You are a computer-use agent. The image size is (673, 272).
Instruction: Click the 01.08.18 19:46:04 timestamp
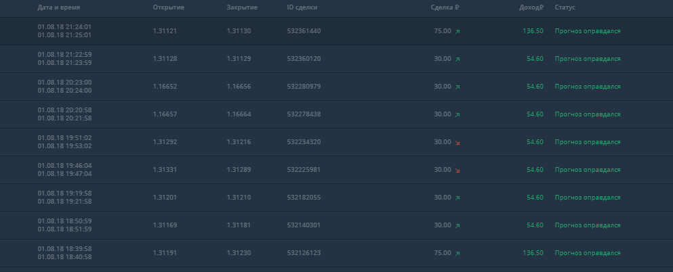pyautogui.click(x=64, y=165)
